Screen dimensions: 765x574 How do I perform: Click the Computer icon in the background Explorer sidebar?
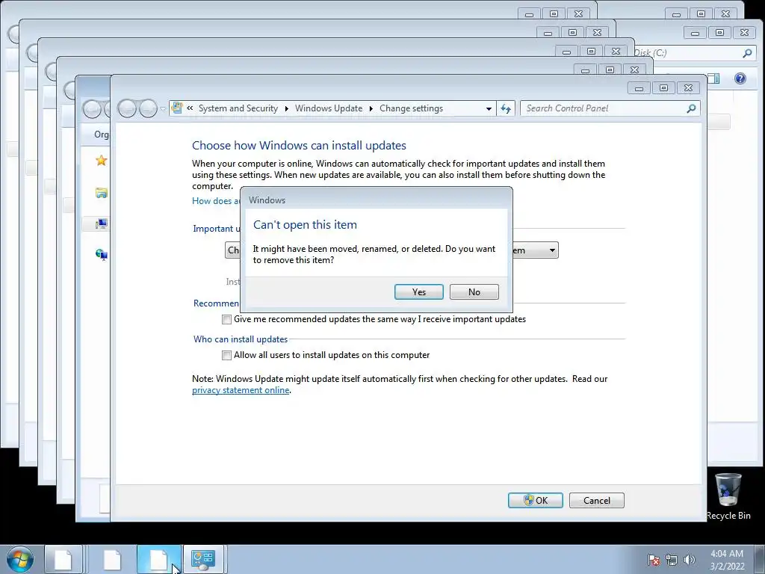click(102, 224)
